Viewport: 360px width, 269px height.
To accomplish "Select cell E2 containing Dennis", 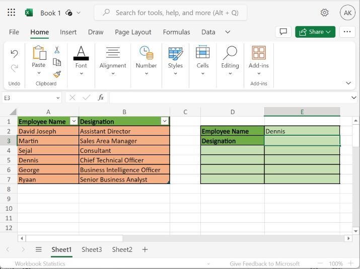I will pos(302,131).
